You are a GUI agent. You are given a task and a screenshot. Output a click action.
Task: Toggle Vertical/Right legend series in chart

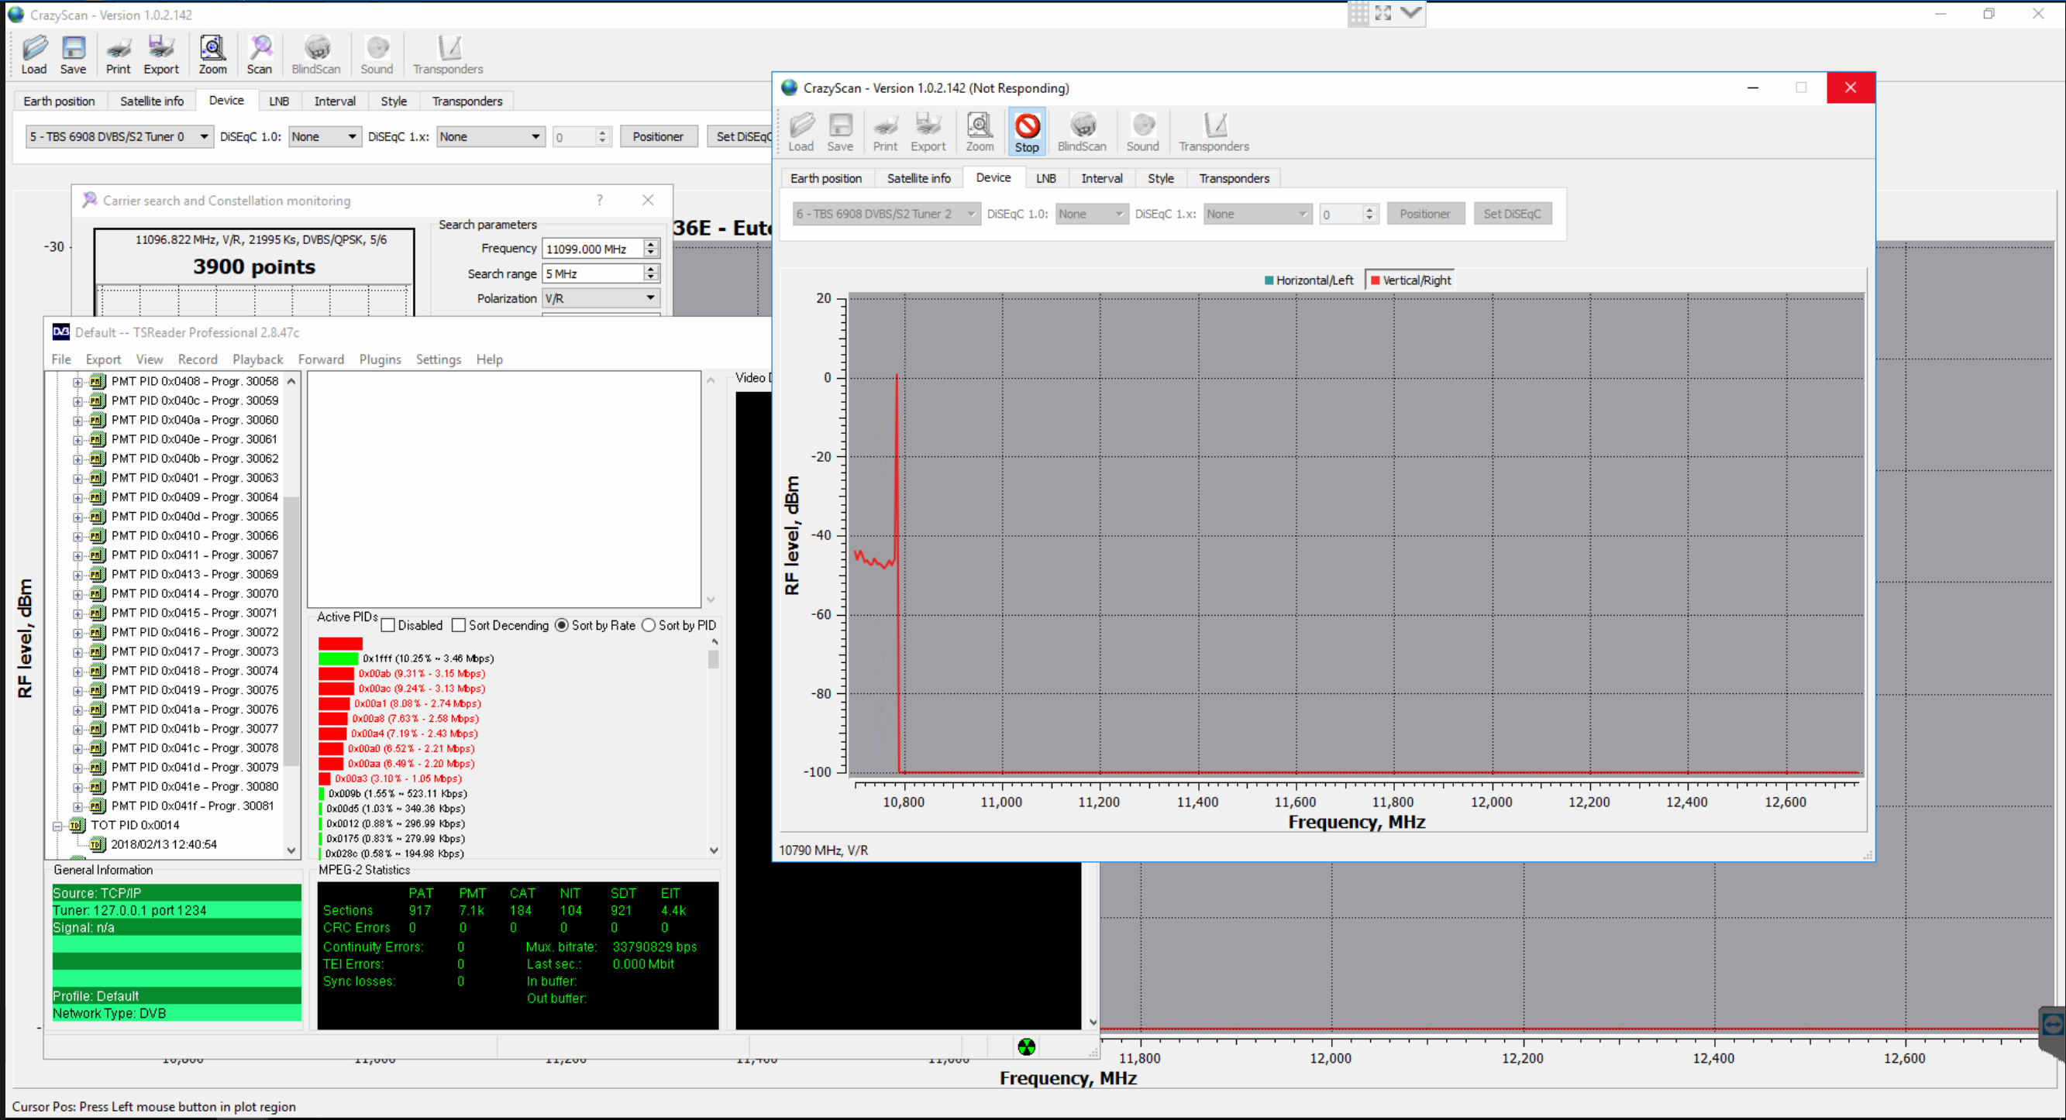1410,280
